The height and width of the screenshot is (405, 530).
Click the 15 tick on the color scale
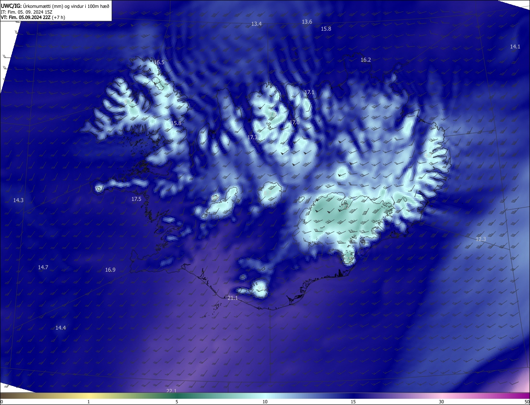tap(353, 402)
